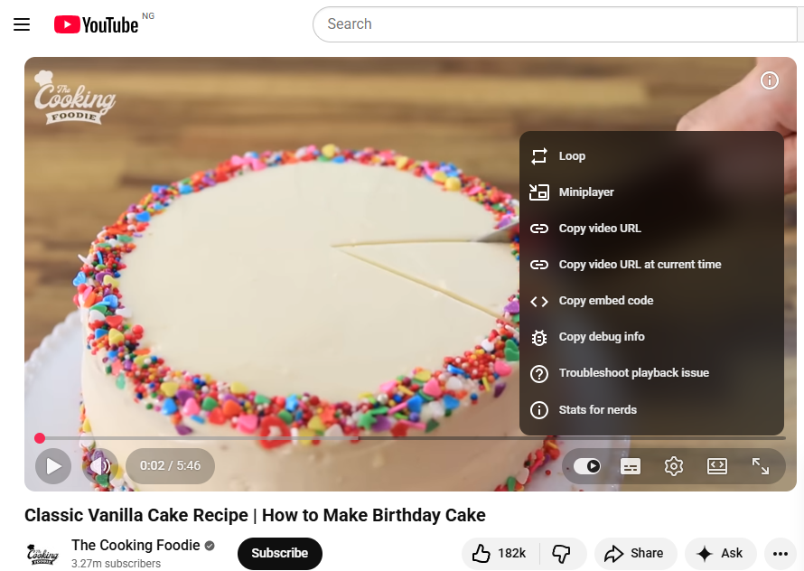Like the video with the thumbs-up button
804x571 pixels.
[500, 553]
